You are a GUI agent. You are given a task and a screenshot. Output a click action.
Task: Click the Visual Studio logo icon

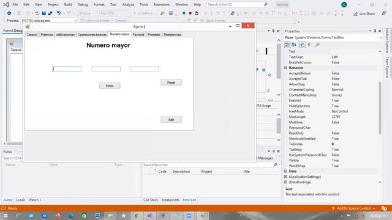pyautogui.click(x=6, y=4)
